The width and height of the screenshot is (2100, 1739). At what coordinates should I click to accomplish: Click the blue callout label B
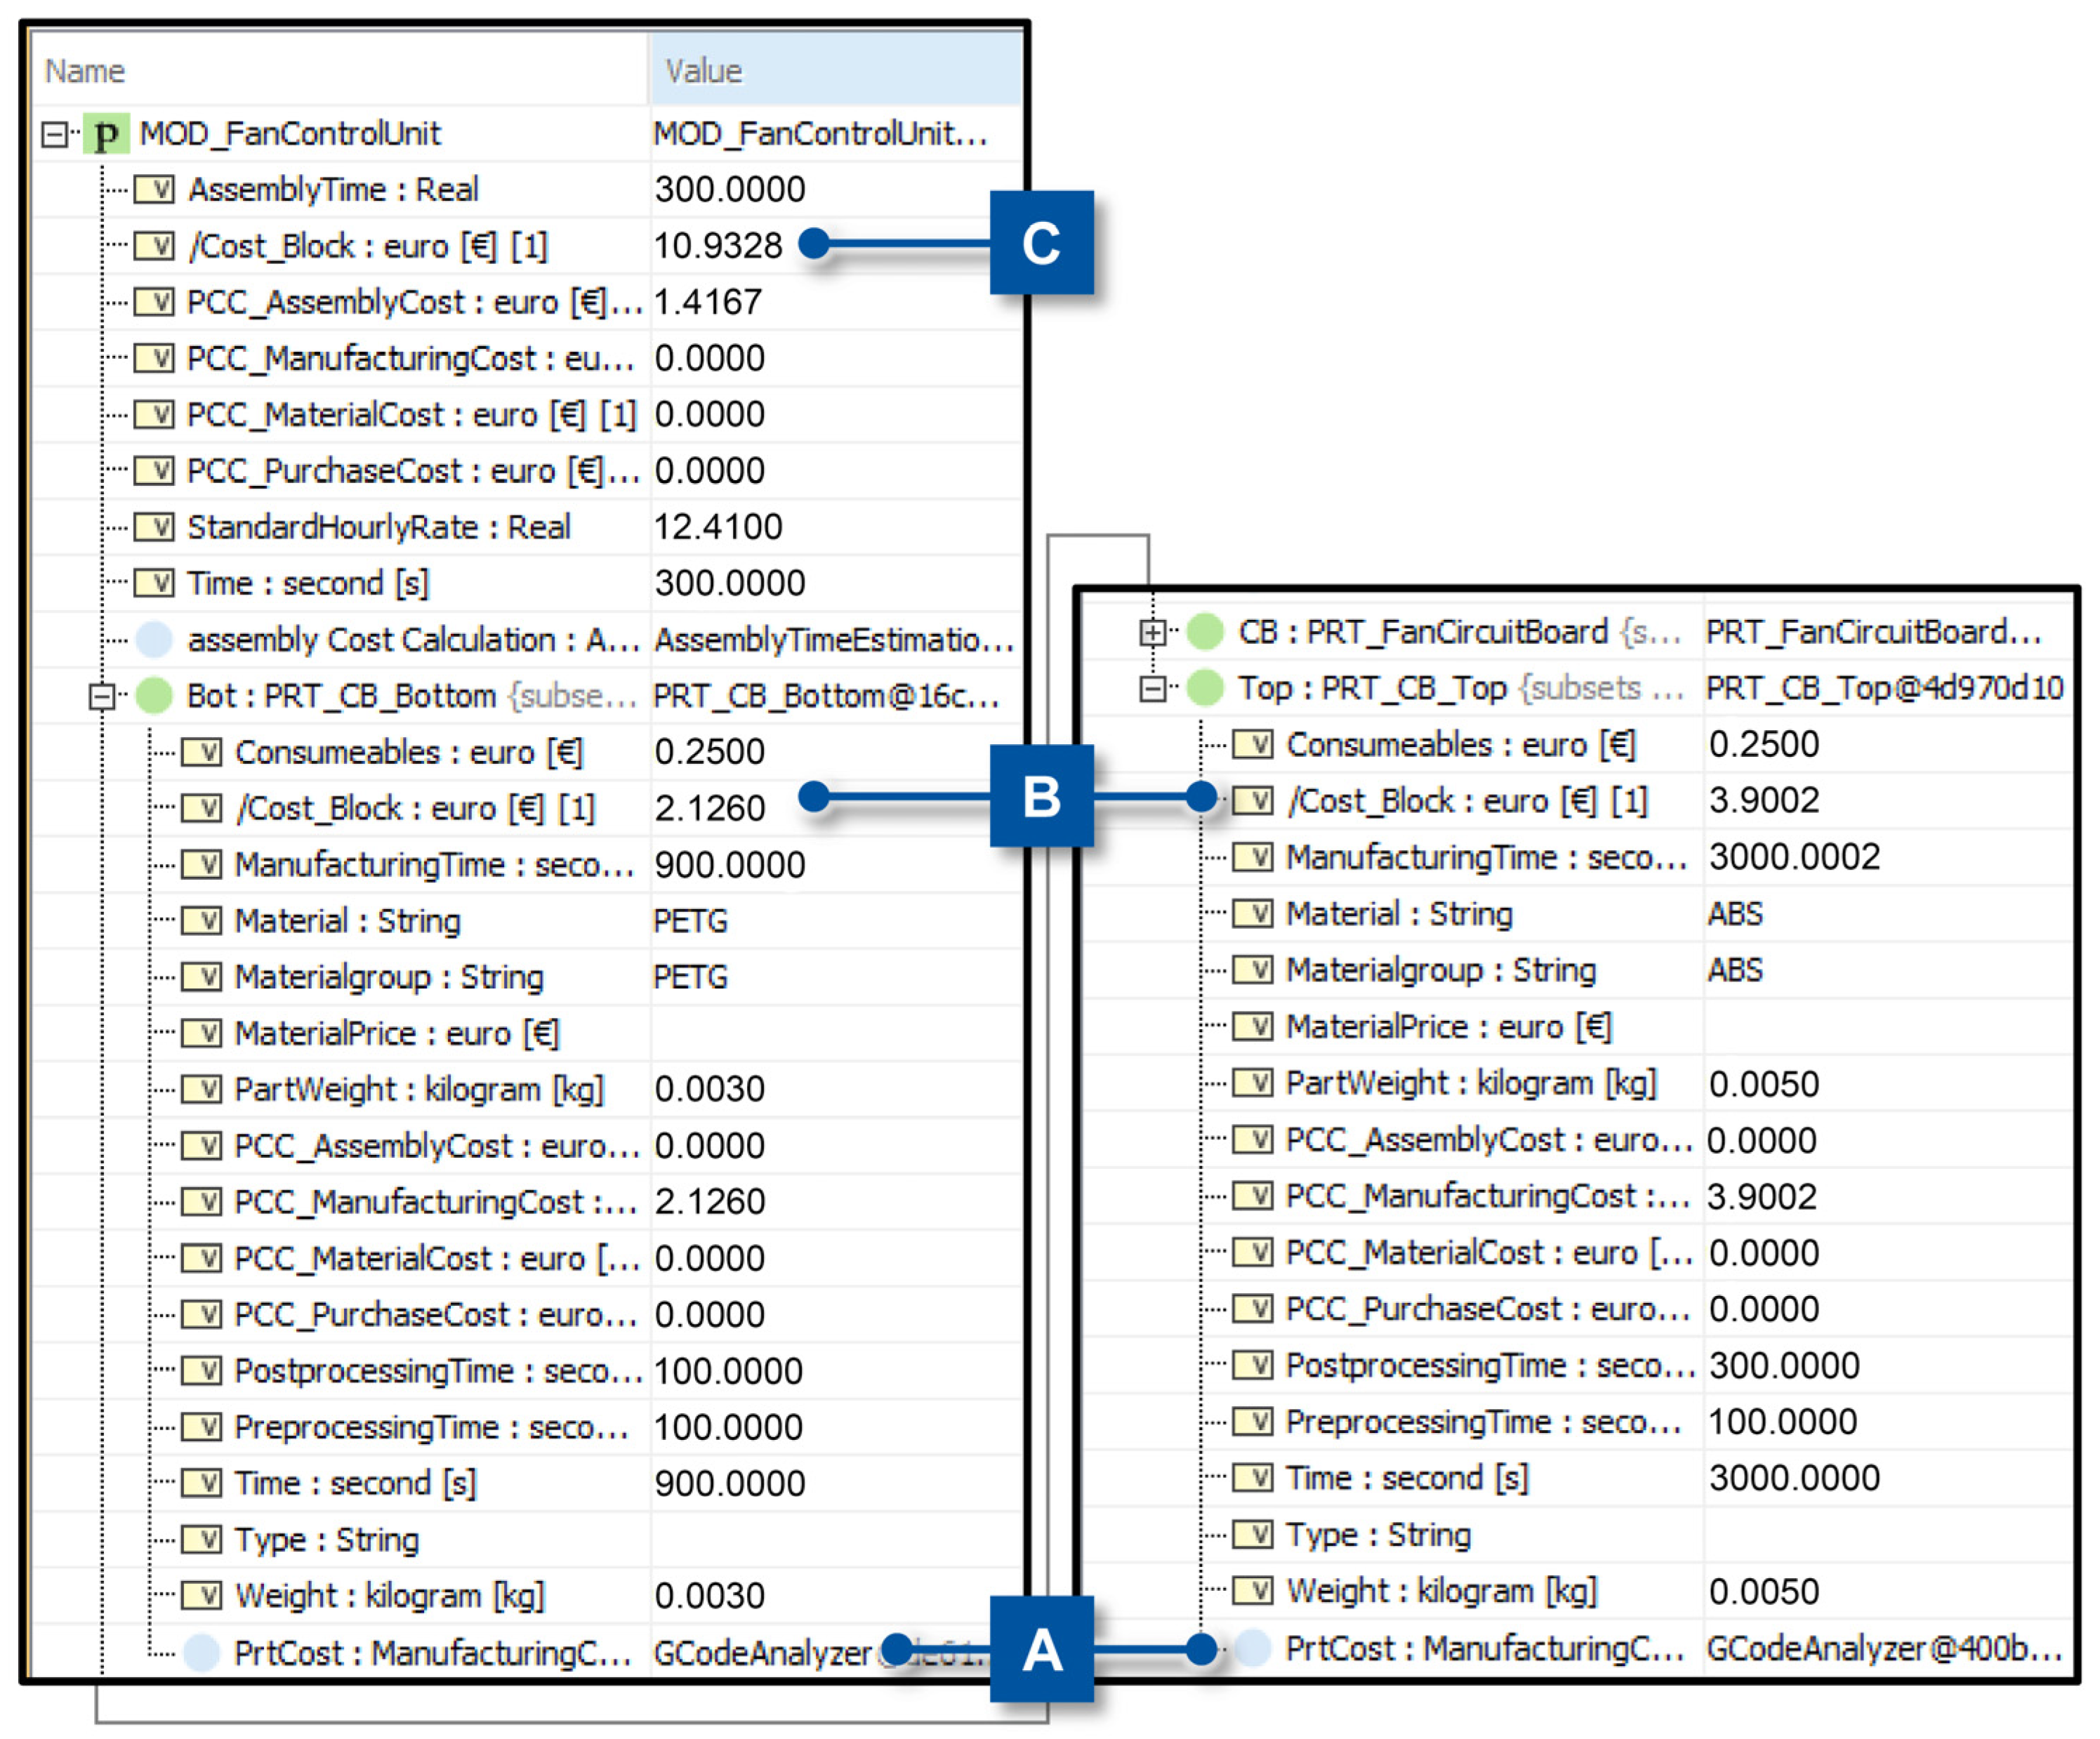[x=1041, y=797]
